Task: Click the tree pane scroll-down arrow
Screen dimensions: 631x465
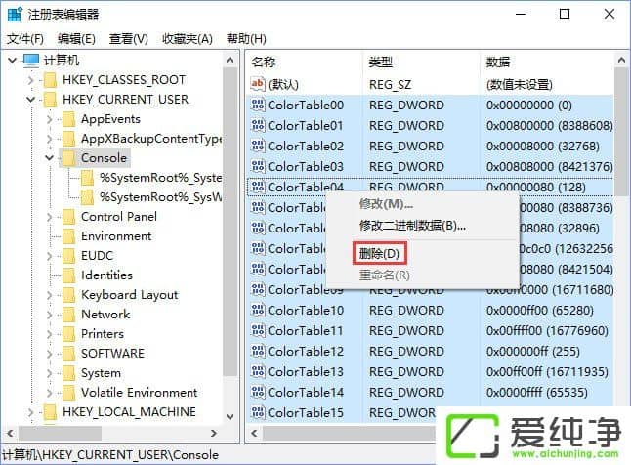Action: tap(231, 417)
